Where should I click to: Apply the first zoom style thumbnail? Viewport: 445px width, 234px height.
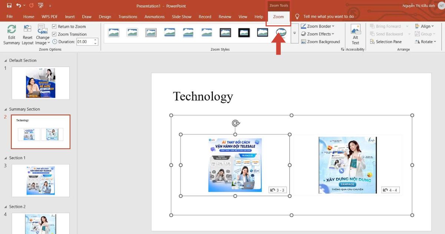[113, 33]
